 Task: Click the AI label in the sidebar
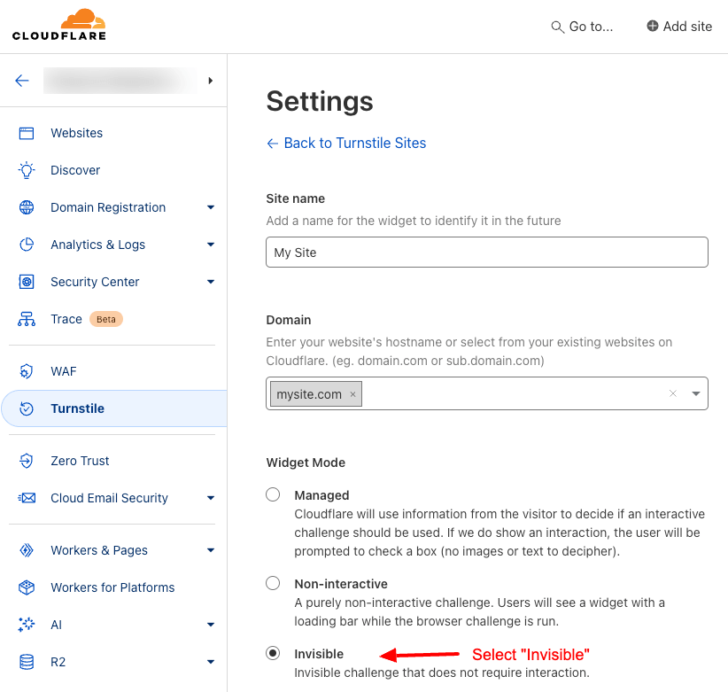(56, 625)
